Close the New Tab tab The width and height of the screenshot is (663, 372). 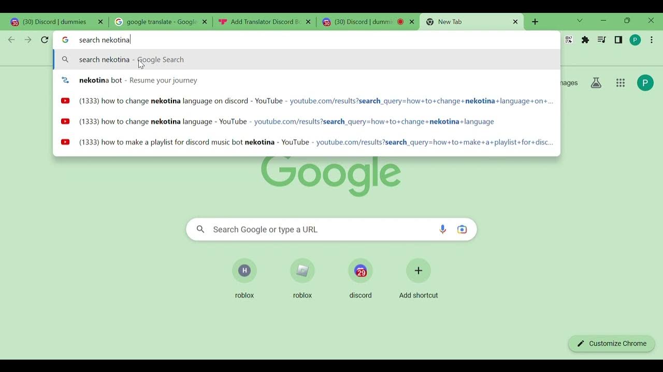[x=515, y=22]
